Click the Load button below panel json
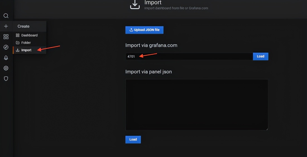Image resolution: width=307 pixels, height=157 pixels. point(133,140)
